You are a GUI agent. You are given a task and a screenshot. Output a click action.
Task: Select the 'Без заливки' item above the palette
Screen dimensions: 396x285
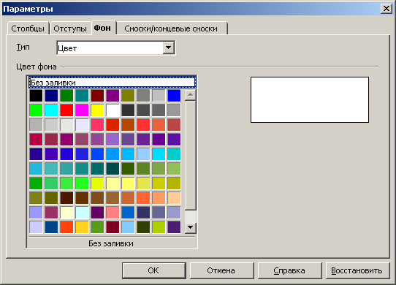pos(113,83)
